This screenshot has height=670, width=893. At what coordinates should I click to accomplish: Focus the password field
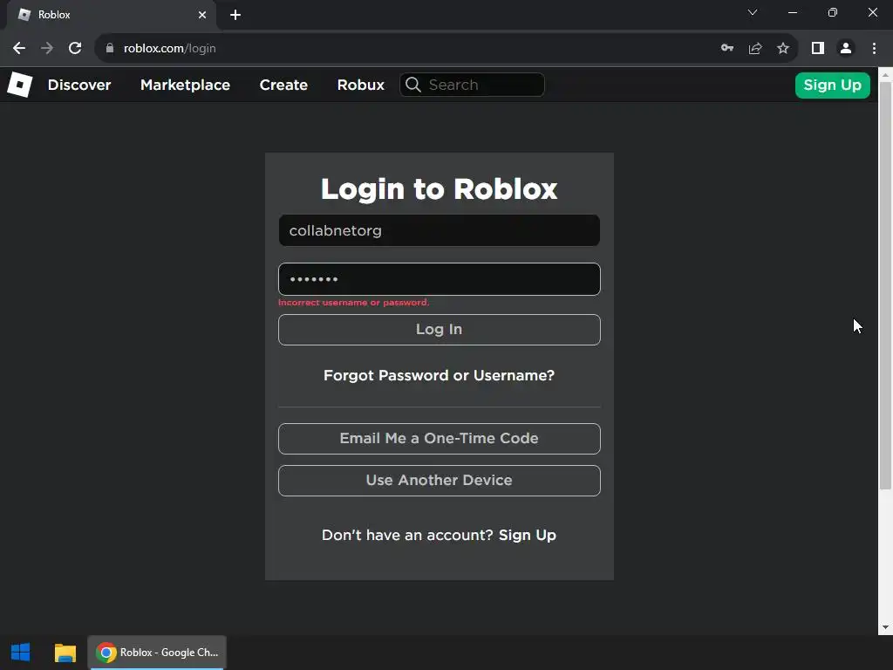pos(440,279)
